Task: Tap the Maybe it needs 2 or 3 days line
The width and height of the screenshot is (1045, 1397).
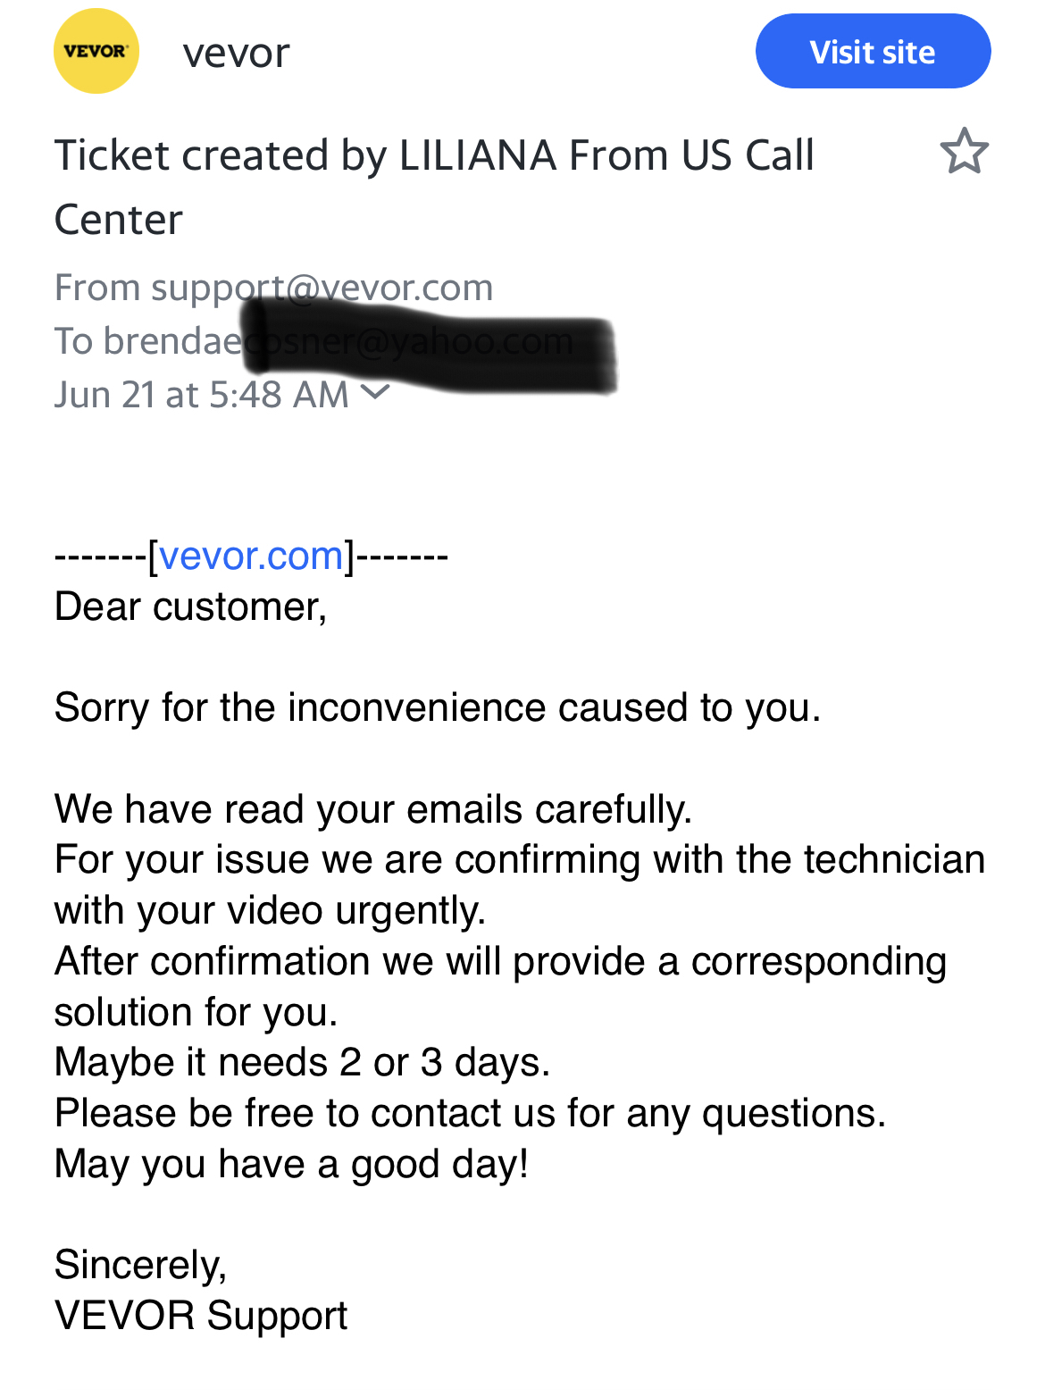Action: [302, 1063]
